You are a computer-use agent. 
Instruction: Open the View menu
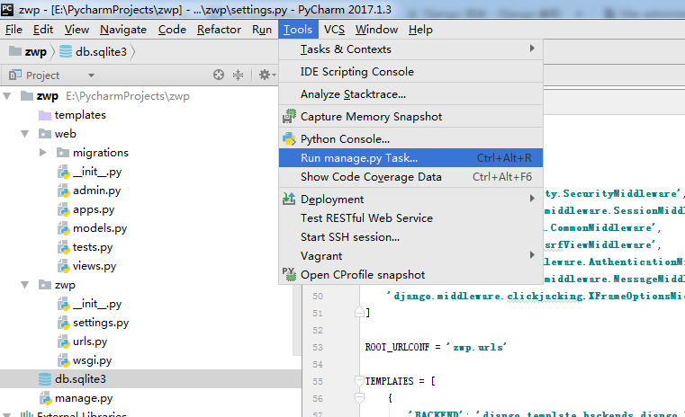pyautogui.click(x=77, y=30)
